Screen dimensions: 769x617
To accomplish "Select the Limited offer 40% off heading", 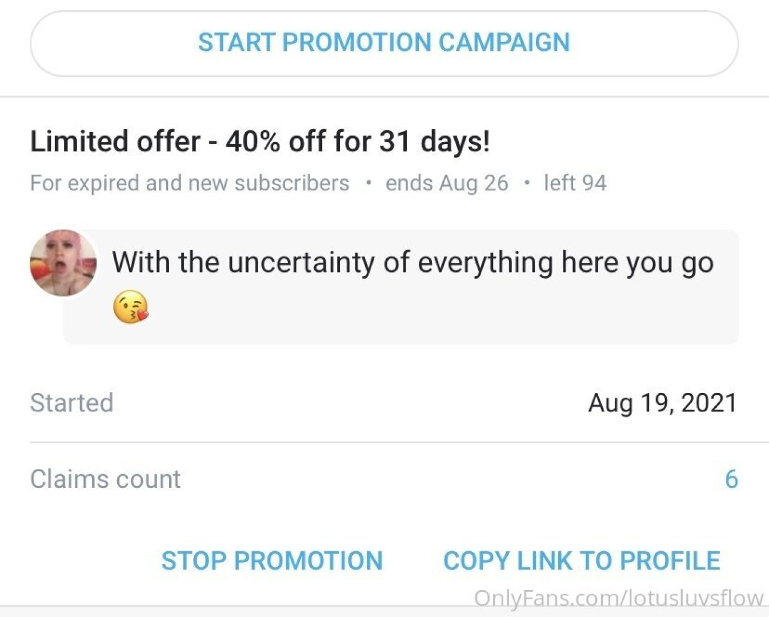I will tap(260, 141).
